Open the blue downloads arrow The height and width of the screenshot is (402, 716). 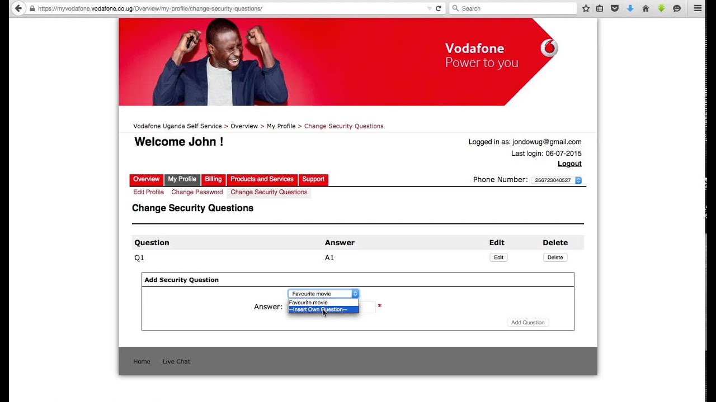point(630,8)
